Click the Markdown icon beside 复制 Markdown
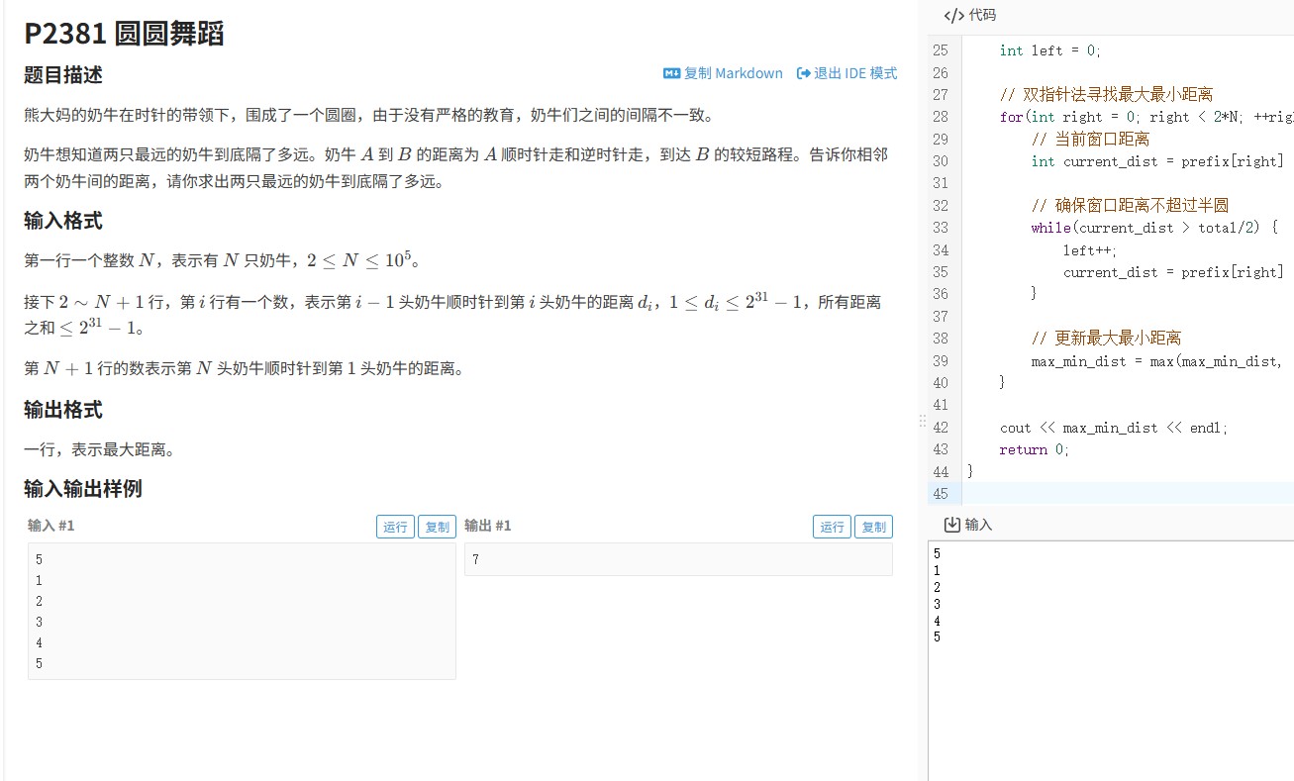This screenshot has width=1294, height=781. (x=670, y=72)
